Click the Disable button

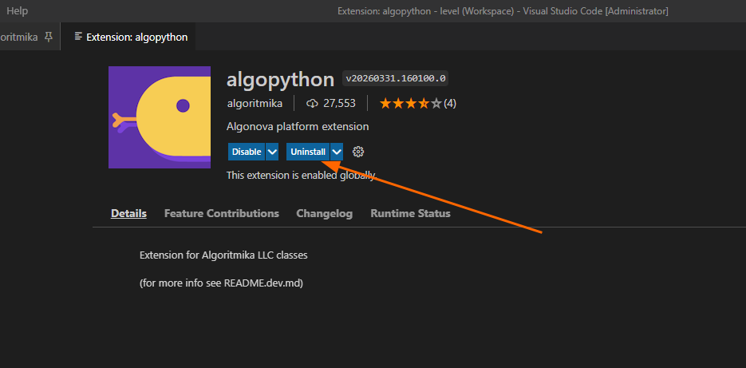point(246,152)
